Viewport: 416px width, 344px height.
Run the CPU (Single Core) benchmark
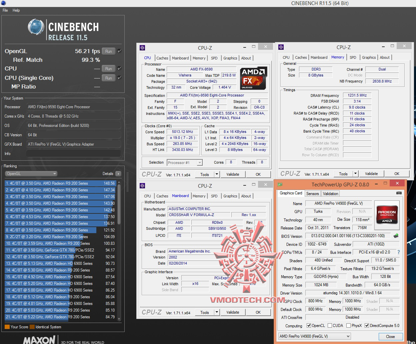click(109, 78)
